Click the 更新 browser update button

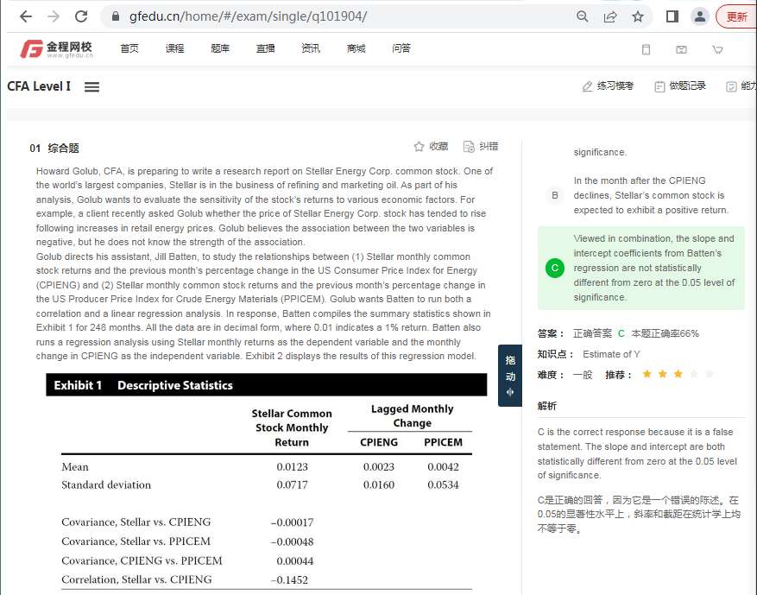737,17
